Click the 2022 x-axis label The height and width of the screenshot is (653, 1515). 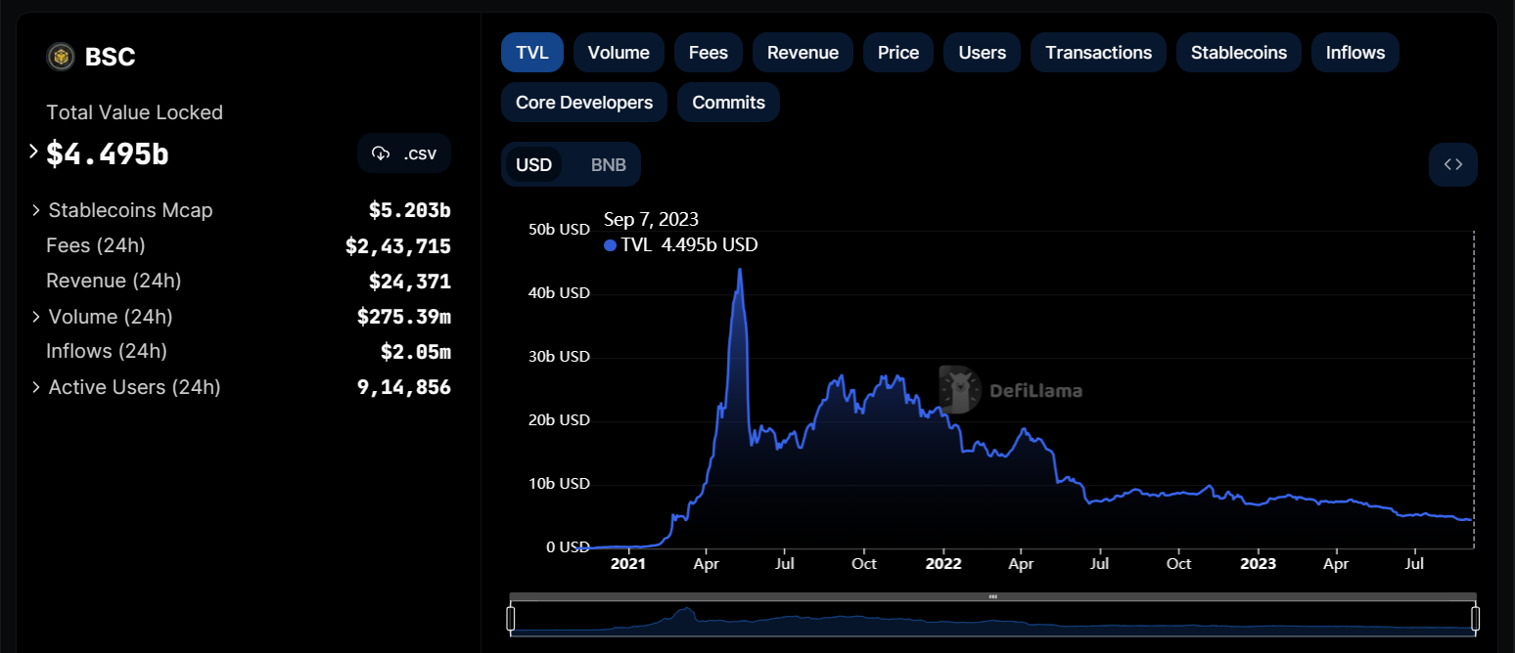tap(943, 564)
